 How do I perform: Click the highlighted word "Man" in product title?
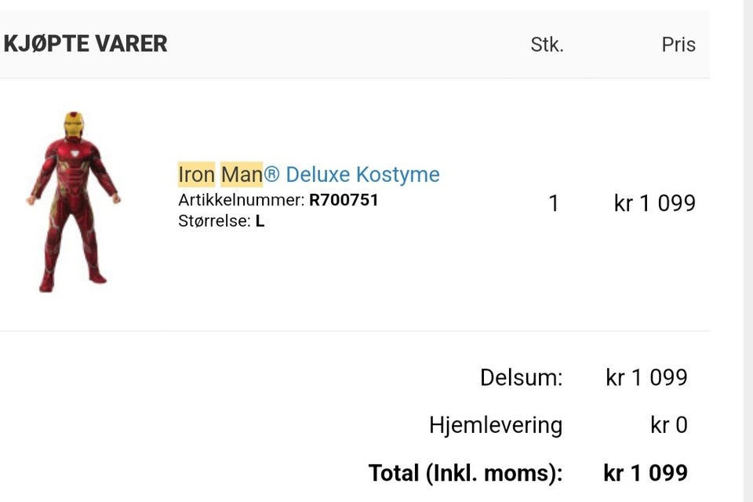click(x=241, y=174)
